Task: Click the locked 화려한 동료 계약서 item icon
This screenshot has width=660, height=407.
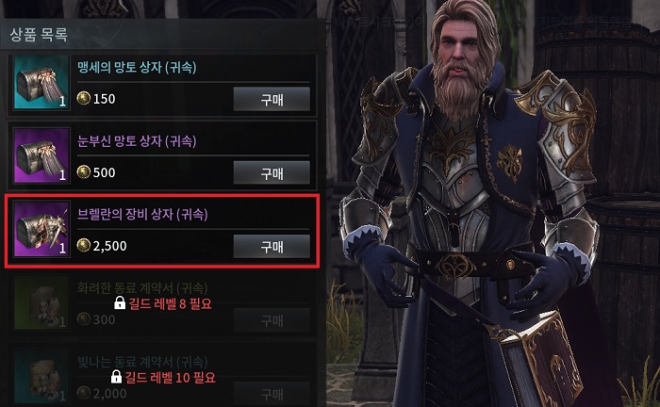Action: pos(41,302)
